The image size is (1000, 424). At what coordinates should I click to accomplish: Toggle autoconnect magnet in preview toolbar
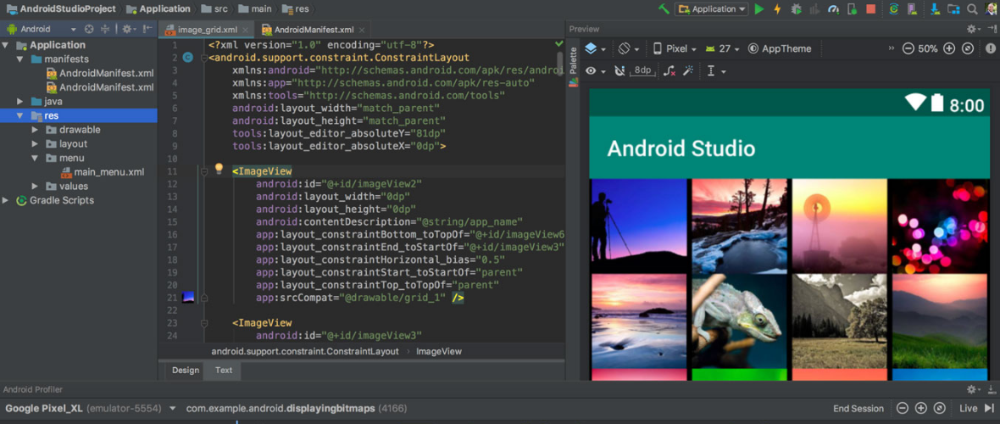click(619, 71)
